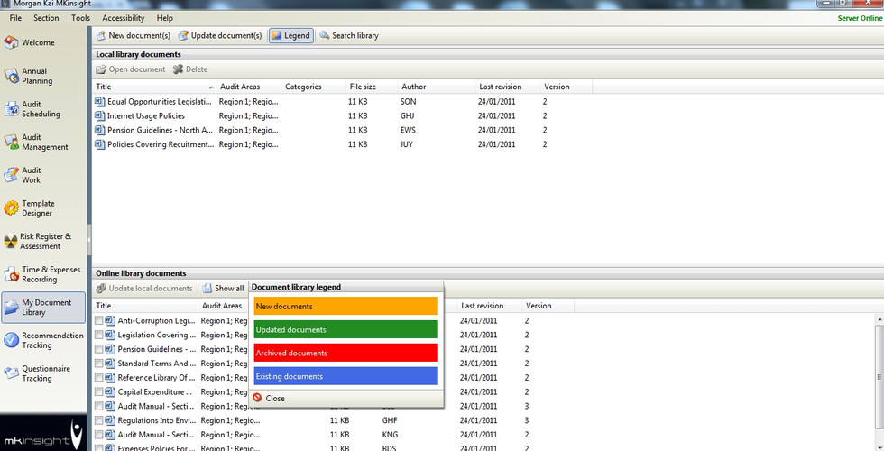The width and height of the screenshot is (884, 451).
Task: Open the Tools menu
Action: pos(80,18)
